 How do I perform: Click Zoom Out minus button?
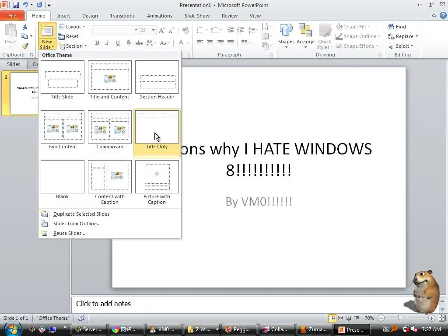tap(381, 318)
